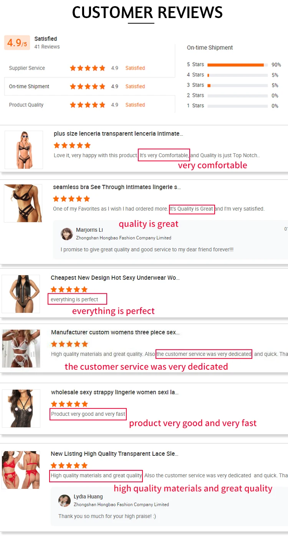Open Manufacturer custom womens three piece link

coord(115,332)
